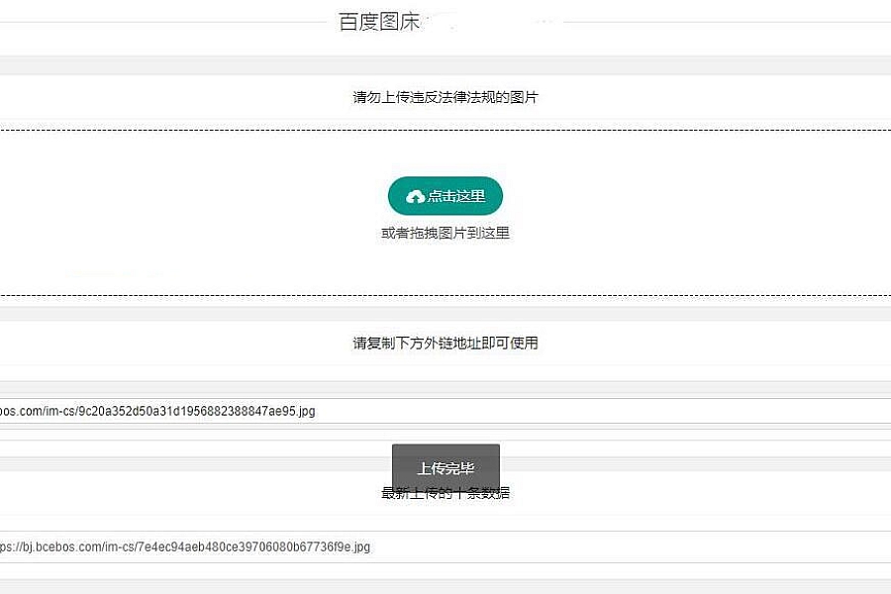Screen dimensions: 891x594
Task: Click the gray bar above the copy-link instruction
Action: [x=445, y=313]
